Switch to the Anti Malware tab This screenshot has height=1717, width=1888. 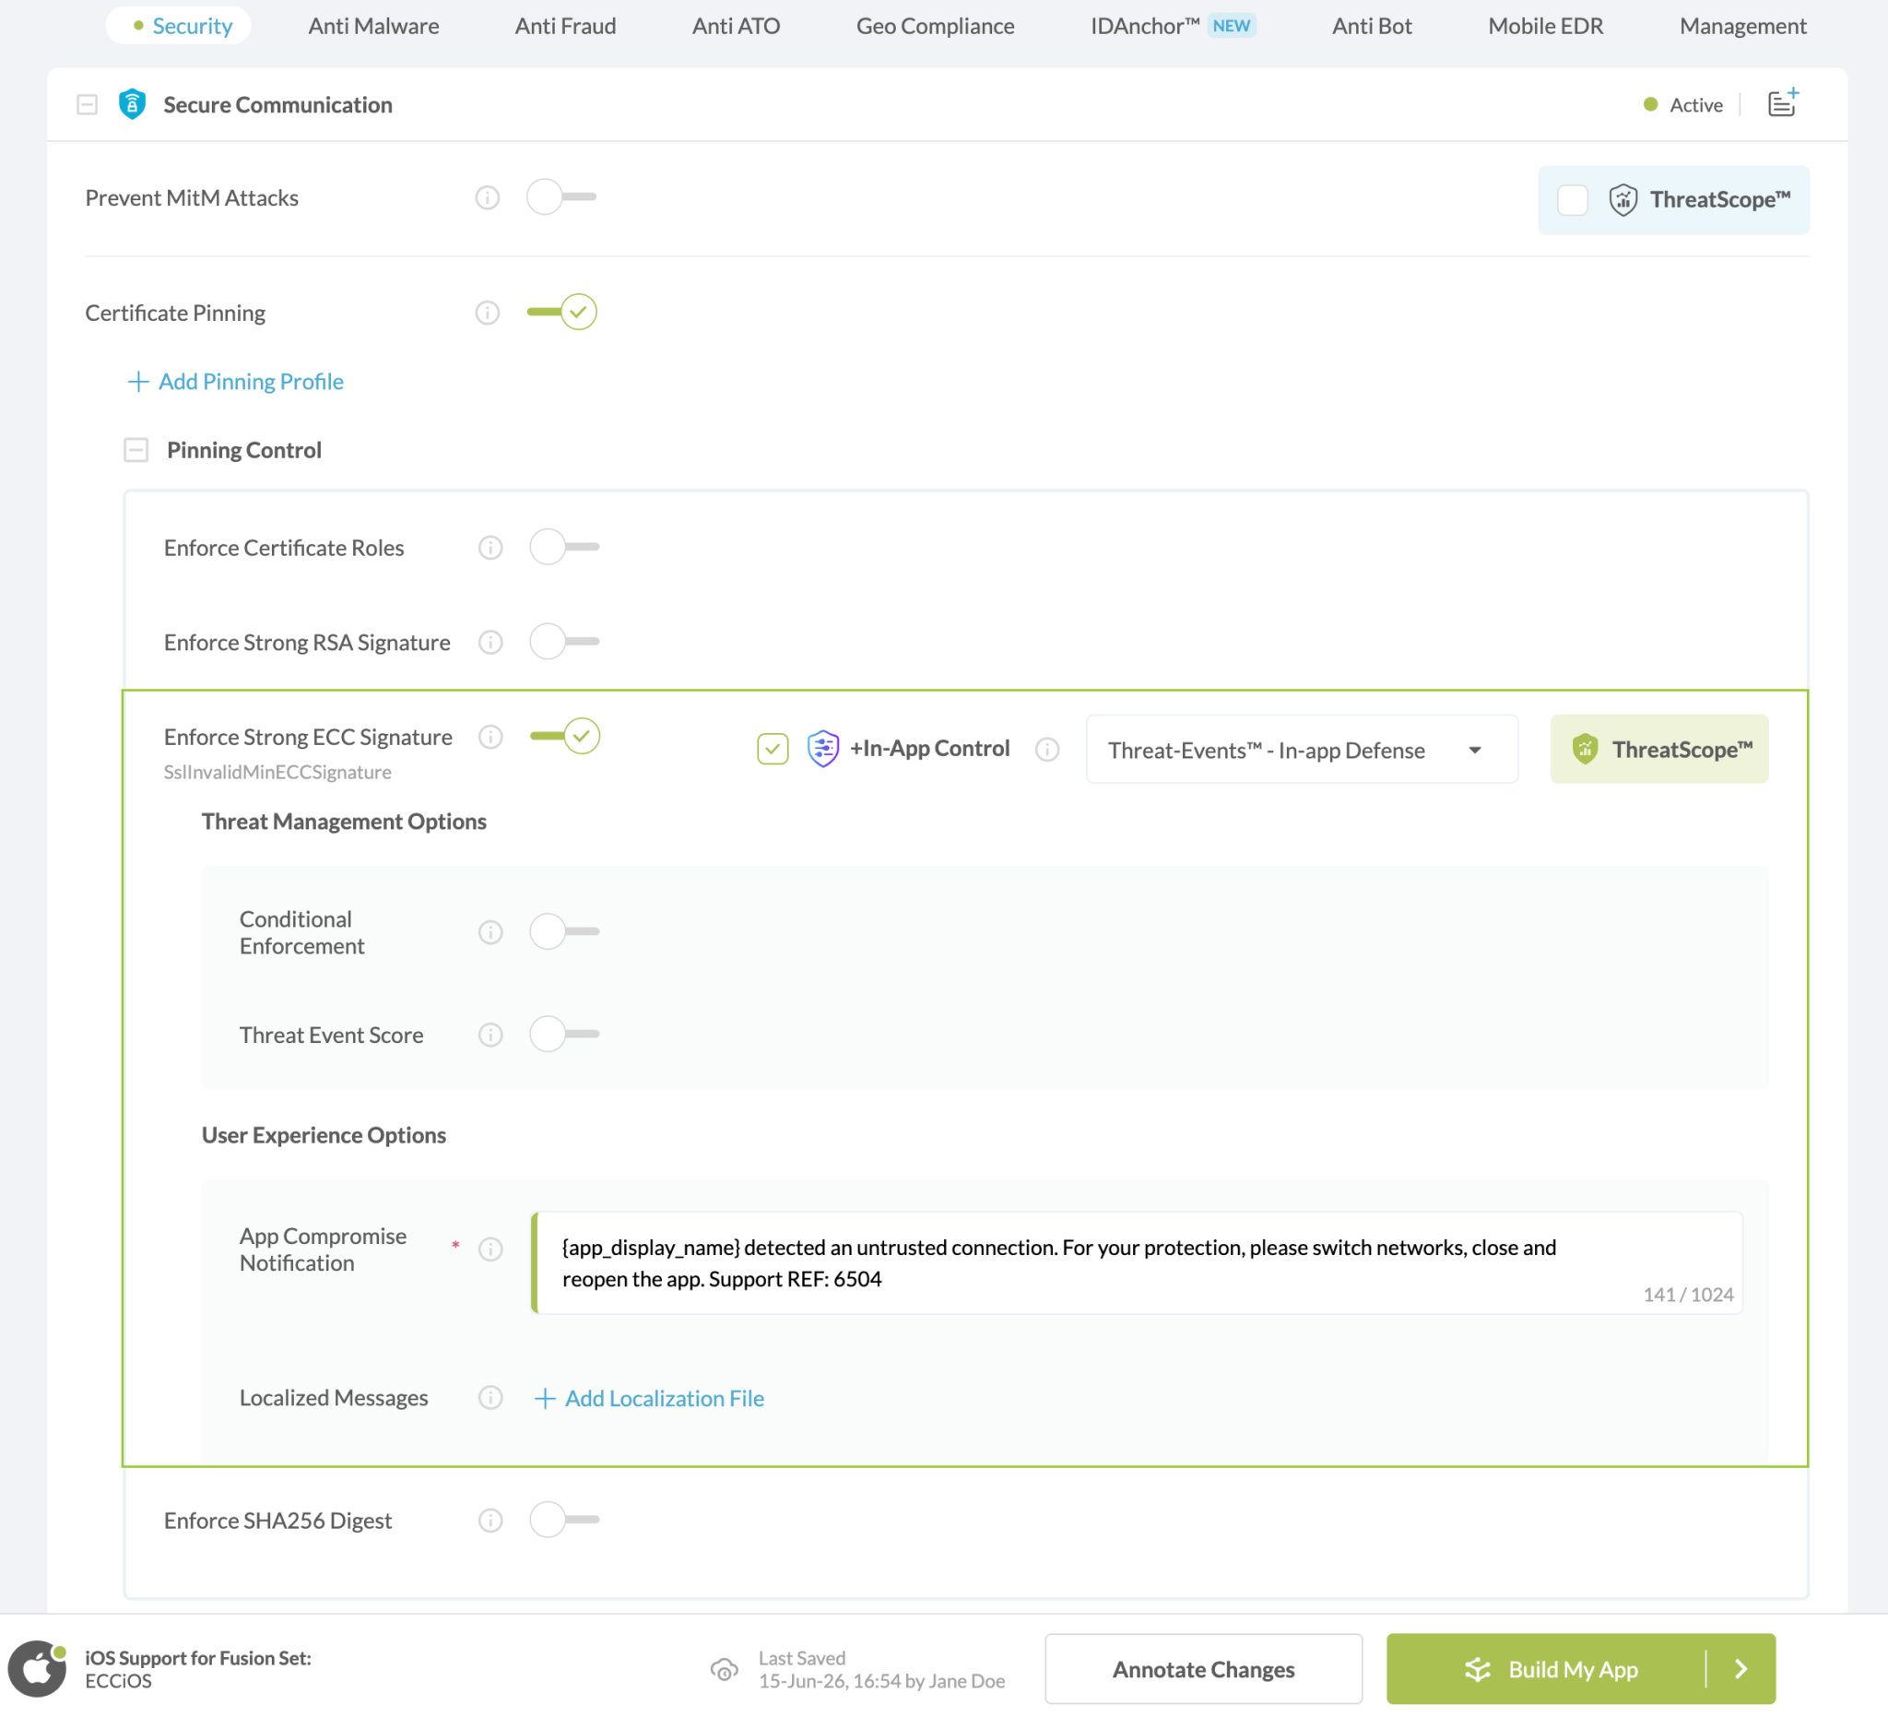tap(373, 26)
